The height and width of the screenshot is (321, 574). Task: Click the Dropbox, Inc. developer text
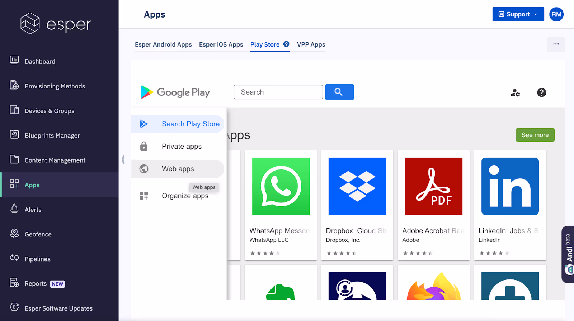pyautogui.click(x=343, y=240)
